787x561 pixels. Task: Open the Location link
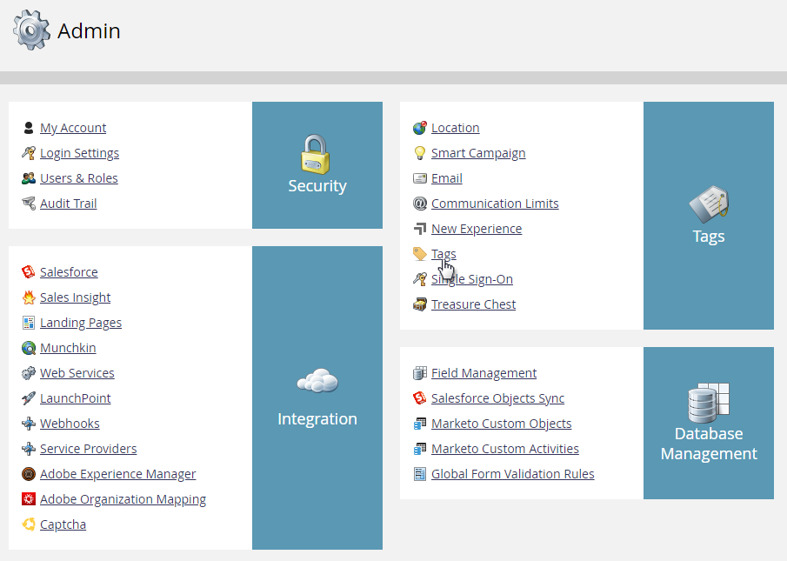click(455, 128)
